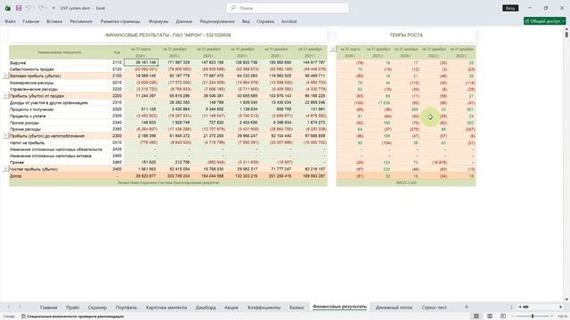
Task: Redo the last undone action
Action: coord(41,8)
